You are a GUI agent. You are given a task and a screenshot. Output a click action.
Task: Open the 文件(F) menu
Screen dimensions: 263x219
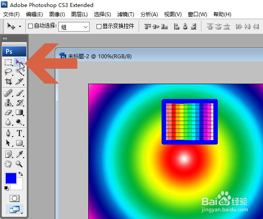pyautogui.click(x=11, y=14)
